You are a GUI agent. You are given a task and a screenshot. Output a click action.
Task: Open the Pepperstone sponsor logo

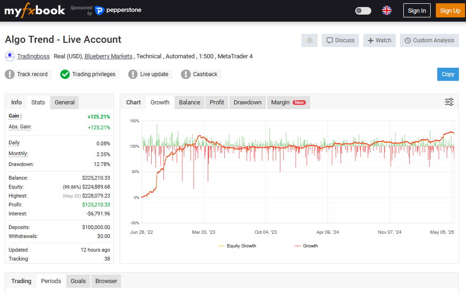118,10
